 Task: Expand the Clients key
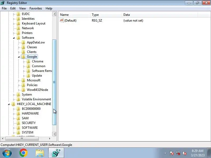[x=19, y=52]
